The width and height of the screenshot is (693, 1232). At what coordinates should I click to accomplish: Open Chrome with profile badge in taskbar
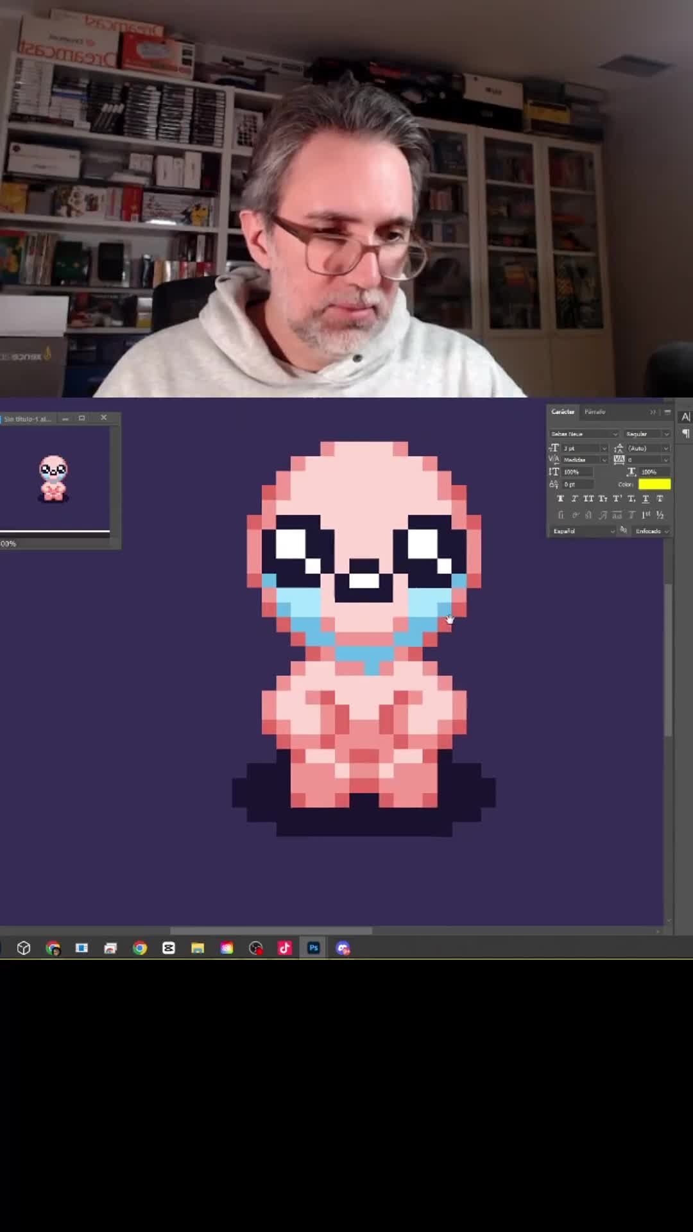click(x=53, y=948)
